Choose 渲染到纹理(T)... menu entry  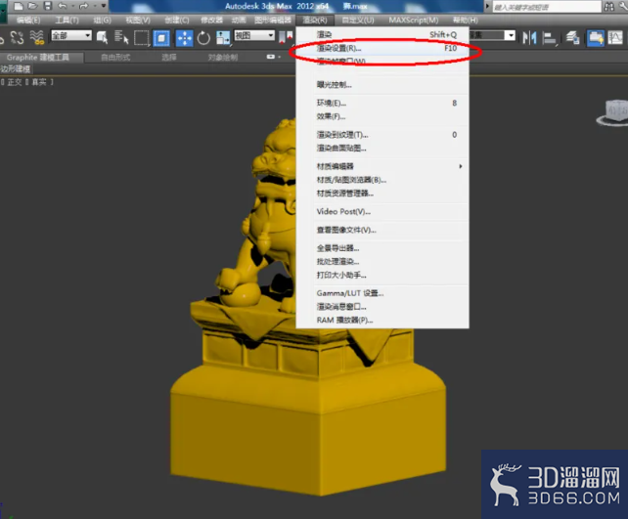click(x=382, y=135)
